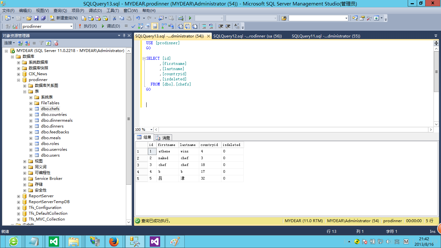
Task: Click the Open File folder icon in toolbar
Action: (x=29, y=18)
